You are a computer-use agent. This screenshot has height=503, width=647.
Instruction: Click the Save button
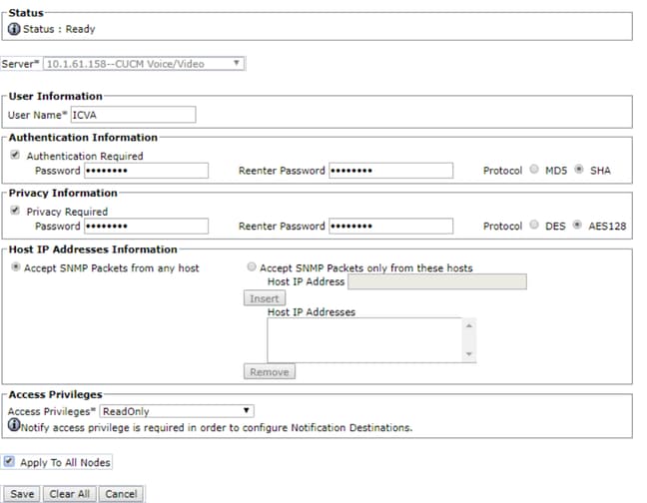click(x=22, y=494)
